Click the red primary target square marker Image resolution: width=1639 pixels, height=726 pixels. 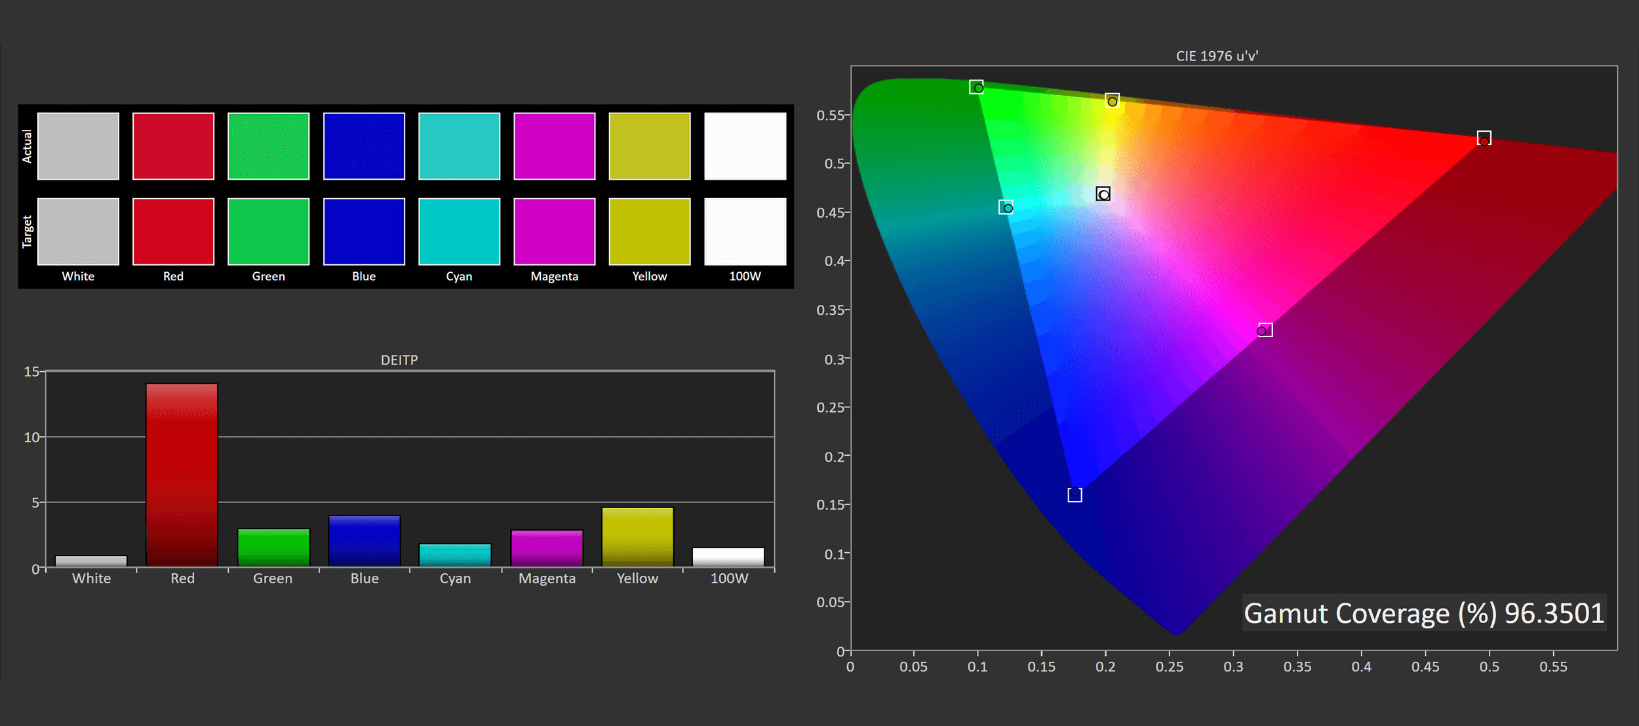tap(1484, 138)
